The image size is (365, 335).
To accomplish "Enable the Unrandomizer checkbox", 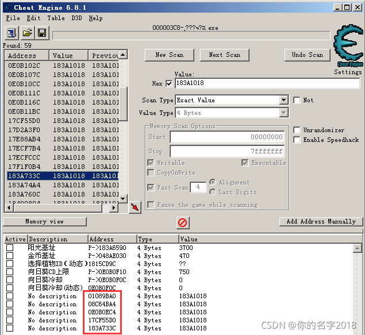I will (x=297, y=130).
